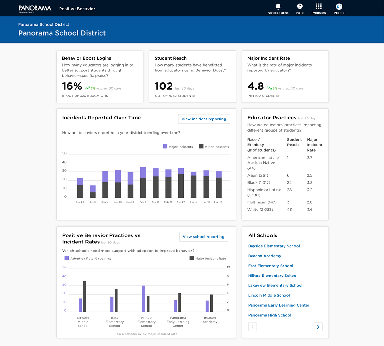Click the Educator Practices heading
The image size is (384, 346).
click(x=272, y=118)
